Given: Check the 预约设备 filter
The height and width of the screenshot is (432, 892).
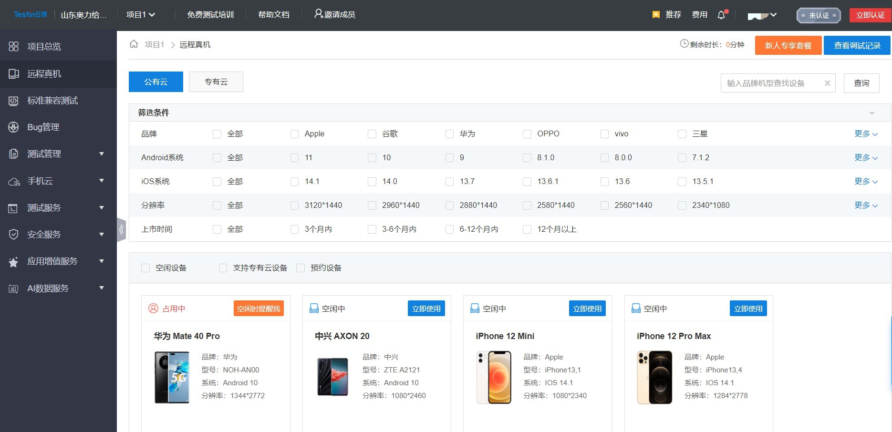Looking at the screenshot, I should (x=301, y=268).
